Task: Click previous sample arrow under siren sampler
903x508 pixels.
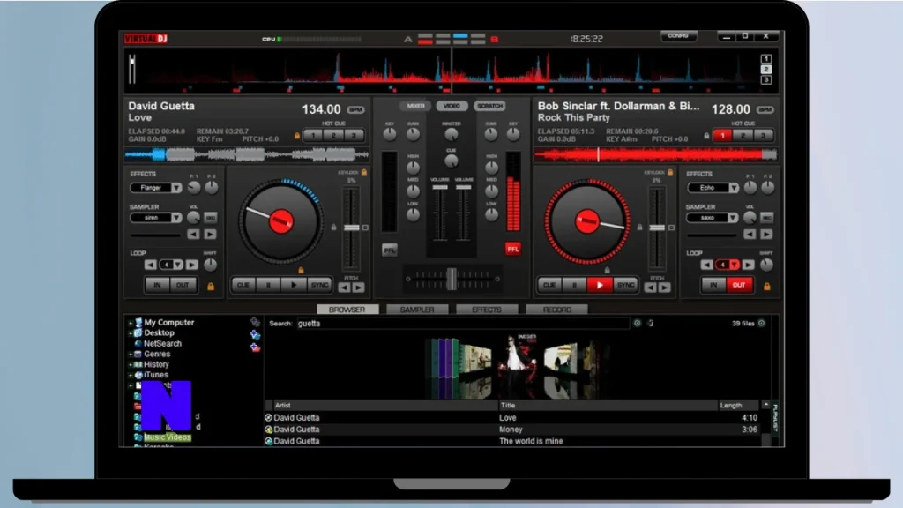Action: pyautogui.click(x=193, y=235)
